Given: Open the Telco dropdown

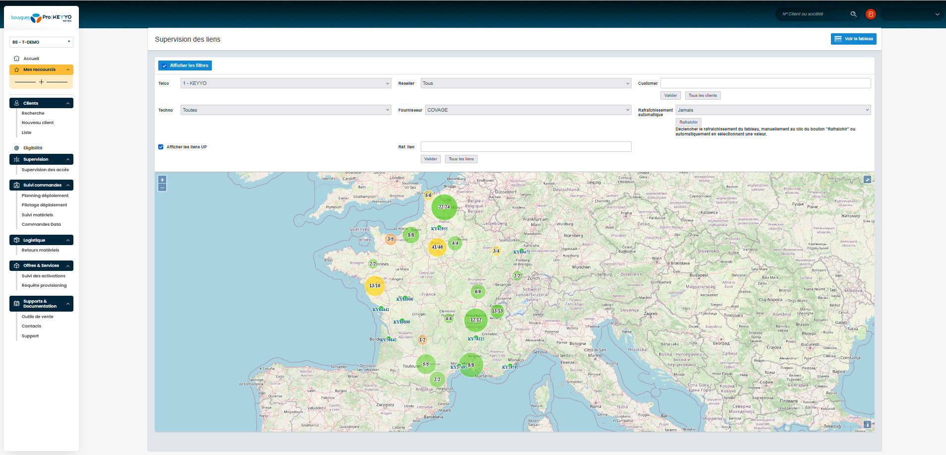Looking at the screenshot, I should [286, 83].
